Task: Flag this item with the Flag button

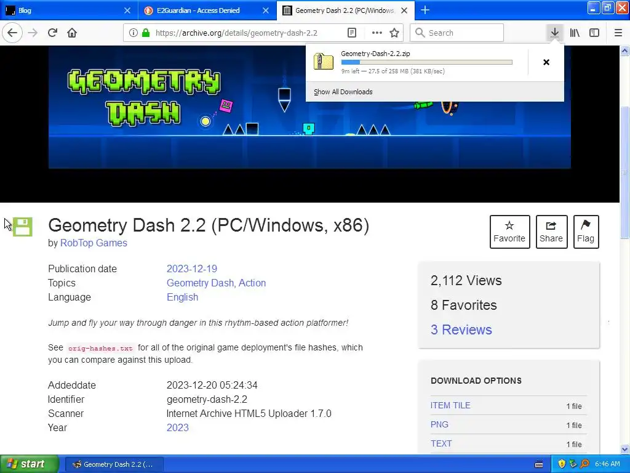Action: click(x=586, y=232)
